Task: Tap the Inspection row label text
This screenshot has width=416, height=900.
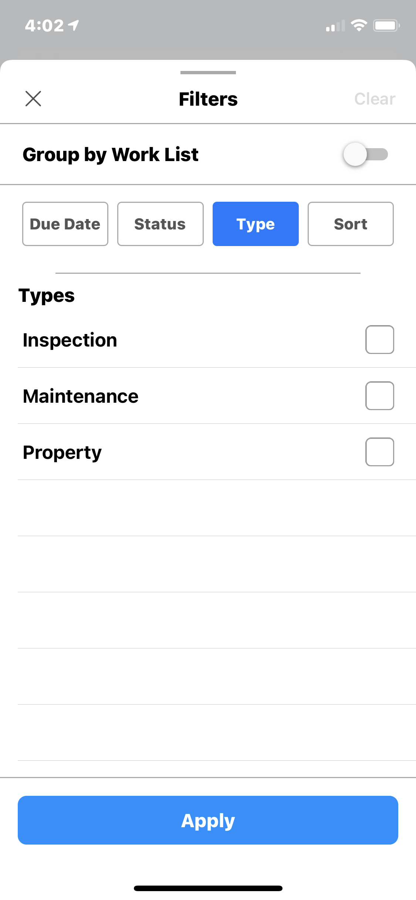Action: 70,340
